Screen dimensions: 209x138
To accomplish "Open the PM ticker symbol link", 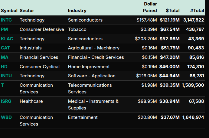I will (x=5, y=29).
